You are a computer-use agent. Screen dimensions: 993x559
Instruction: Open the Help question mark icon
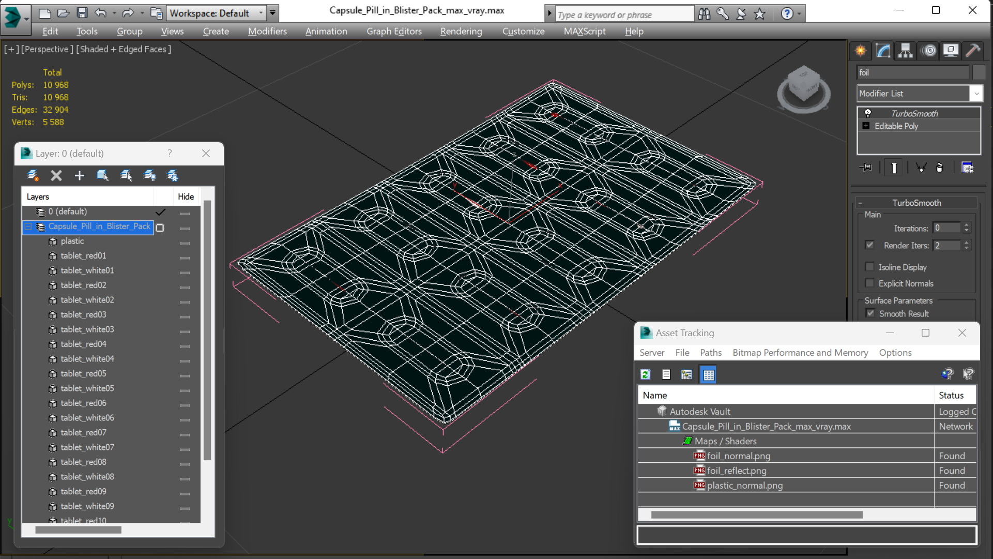point(787,14)
